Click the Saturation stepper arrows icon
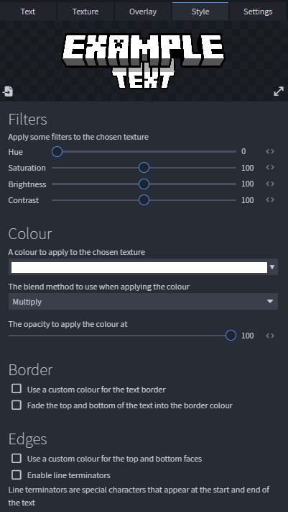This screenshot has height=512, width=288. tap(270, 168)
